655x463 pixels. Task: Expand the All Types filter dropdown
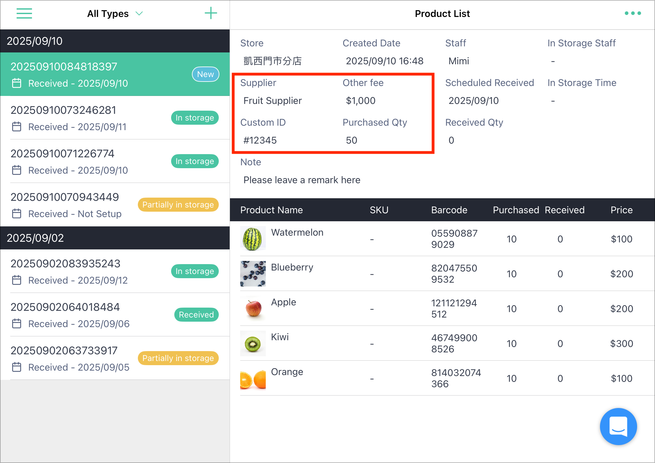click(115, 14)
